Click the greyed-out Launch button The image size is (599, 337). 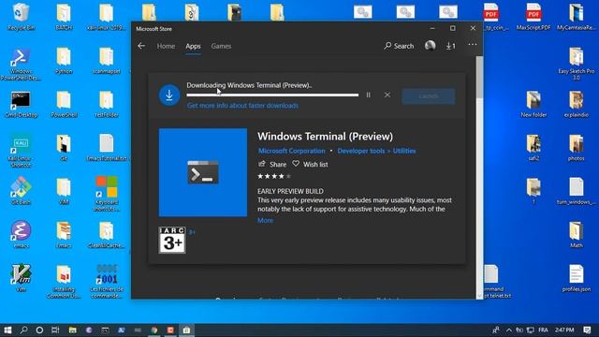429,95
